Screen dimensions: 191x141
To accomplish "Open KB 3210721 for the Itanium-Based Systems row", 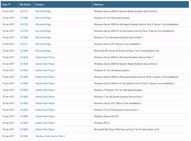I will click(24, 11).
